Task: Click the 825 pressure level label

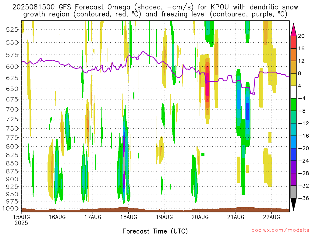Action: [x=12, y=155]
